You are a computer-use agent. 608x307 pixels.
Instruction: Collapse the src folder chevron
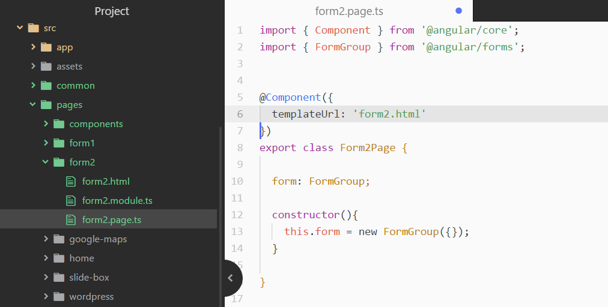pos(20,28)
